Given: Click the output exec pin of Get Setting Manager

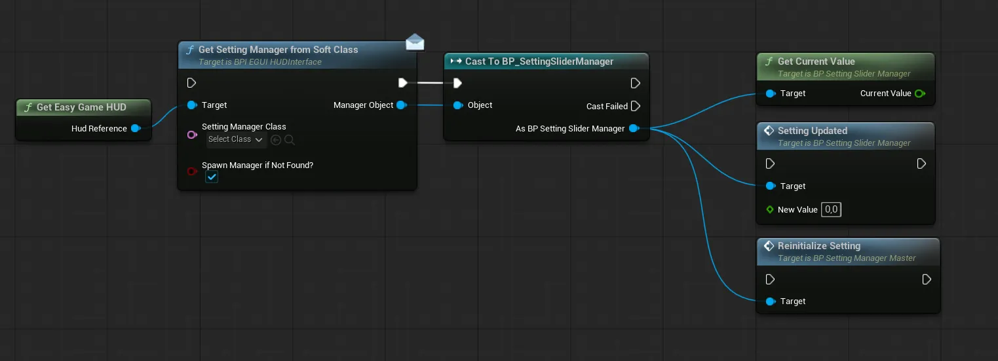Looking at the screenshot, I should pos(402,83).
